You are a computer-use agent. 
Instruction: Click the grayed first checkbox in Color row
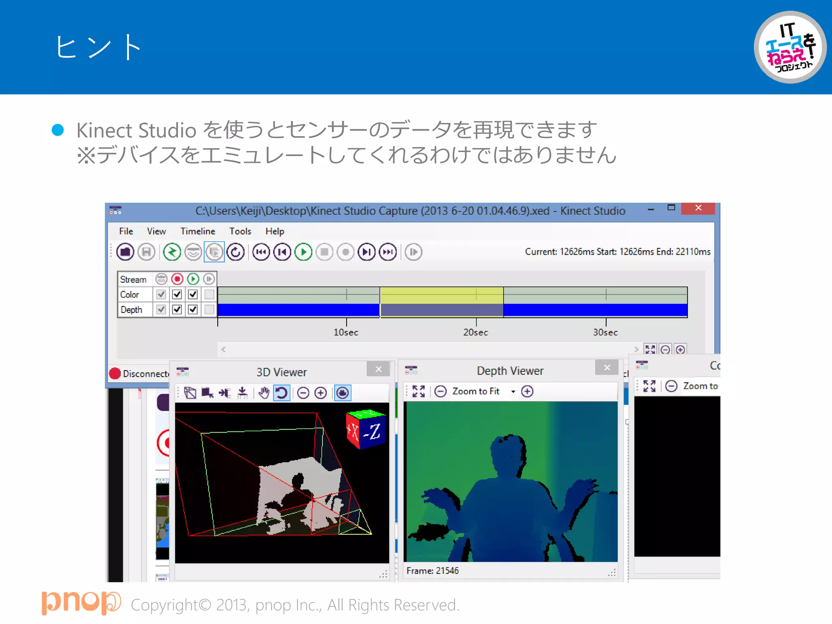[x=161, y=294]
